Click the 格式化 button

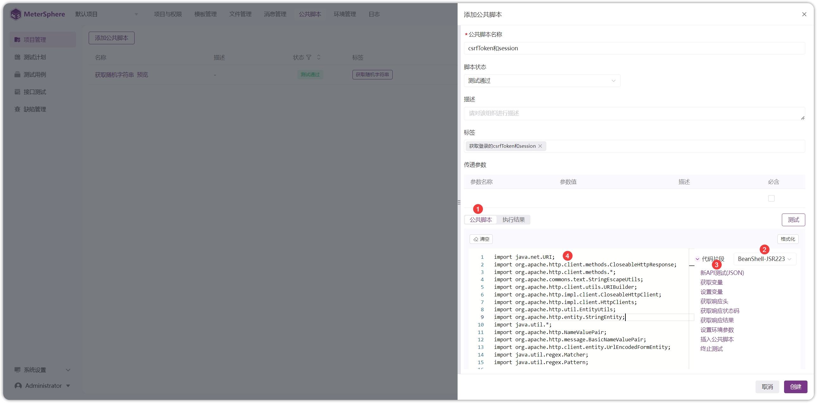coord(788,239)
